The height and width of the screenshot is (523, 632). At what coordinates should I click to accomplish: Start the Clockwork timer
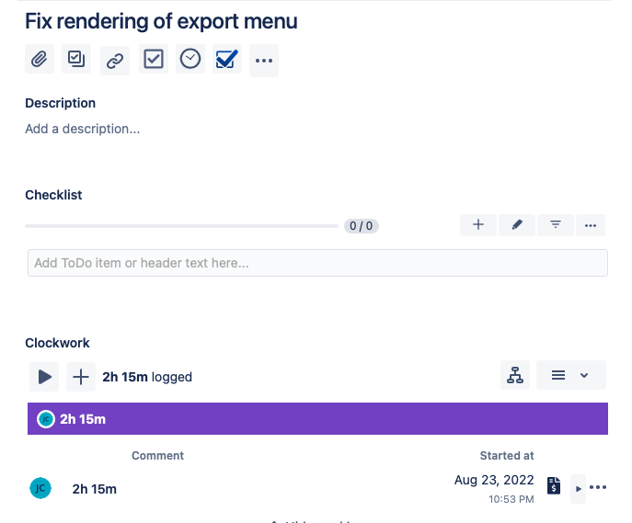click(x=43, y=376)
